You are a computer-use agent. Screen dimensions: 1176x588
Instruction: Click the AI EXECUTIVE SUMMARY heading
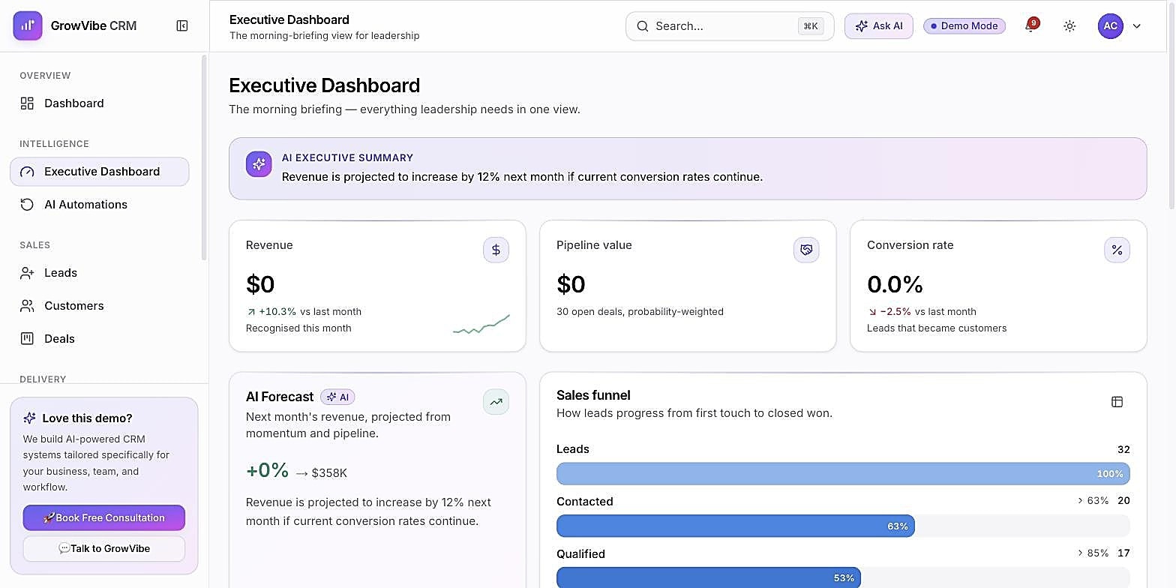click(347, 157)
